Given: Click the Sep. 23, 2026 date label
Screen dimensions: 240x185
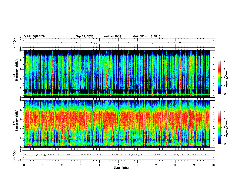Looking at the screenshot, I should click(85, 36).
